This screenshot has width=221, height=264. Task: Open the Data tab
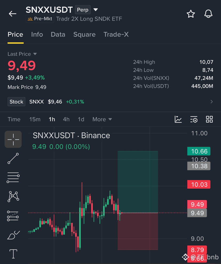58,34
